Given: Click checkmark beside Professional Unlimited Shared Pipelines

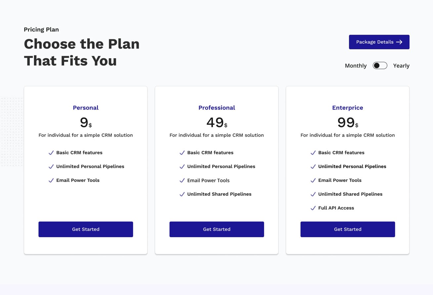Looking at the screenshot, I should point(182,194).
